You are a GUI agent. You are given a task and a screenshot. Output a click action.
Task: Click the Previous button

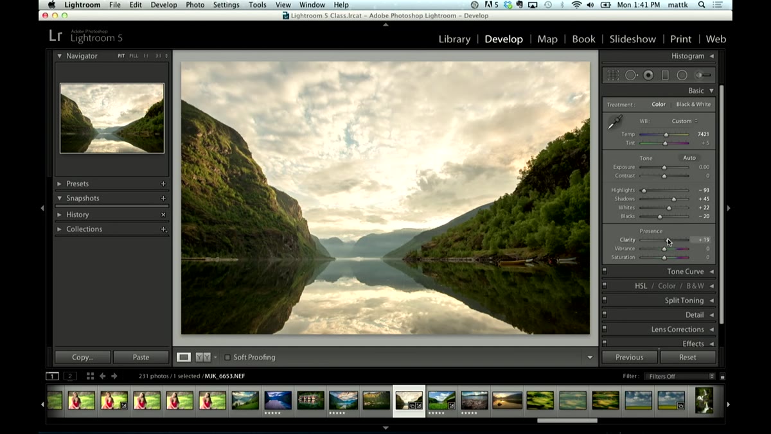point(630,358)
